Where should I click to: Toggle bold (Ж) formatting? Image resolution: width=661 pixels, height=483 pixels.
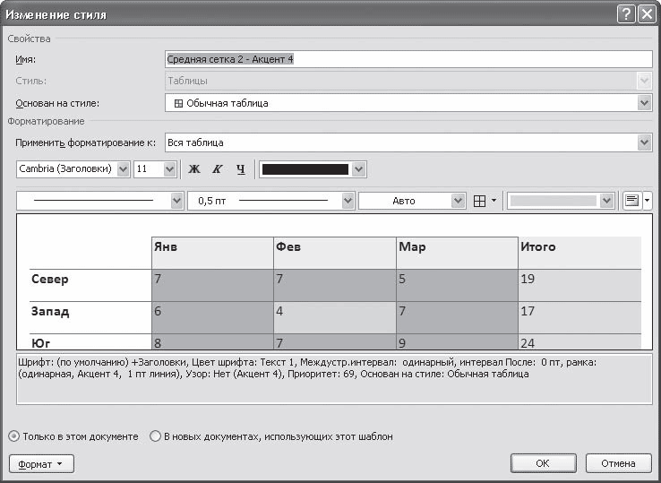click(194, 169)
